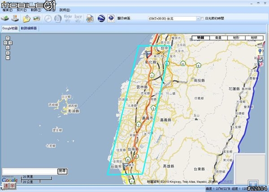Click the Google Earth globe icon

pos(101,18)
